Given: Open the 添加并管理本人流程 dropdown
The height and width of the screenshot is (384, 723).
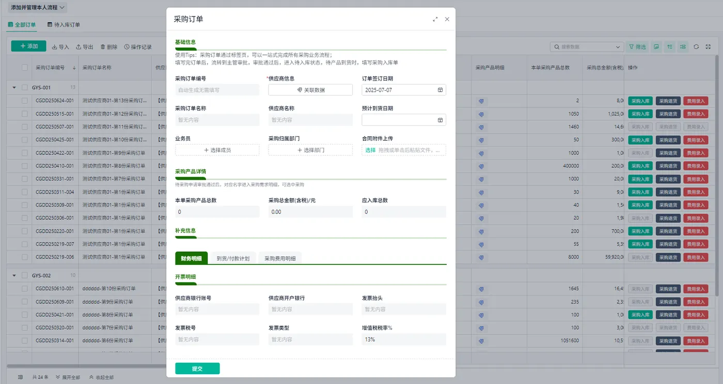Looking at the screenshot, I should (38, 8).
